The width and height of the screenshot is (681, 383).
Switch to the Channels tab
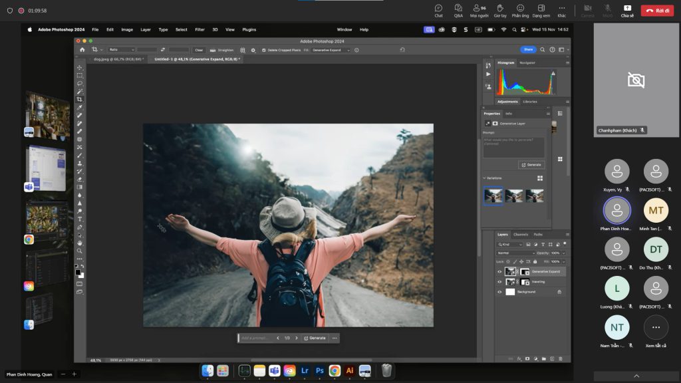coord(520,235)
